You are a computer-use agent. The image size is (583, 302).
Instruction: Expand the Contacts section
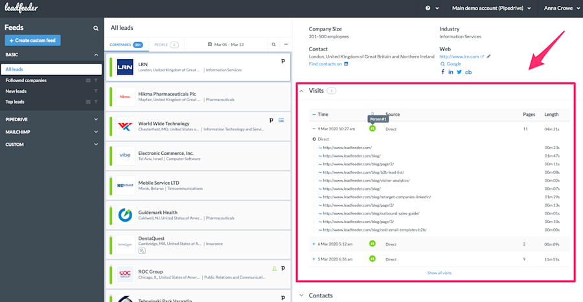(x=301, y=296)
